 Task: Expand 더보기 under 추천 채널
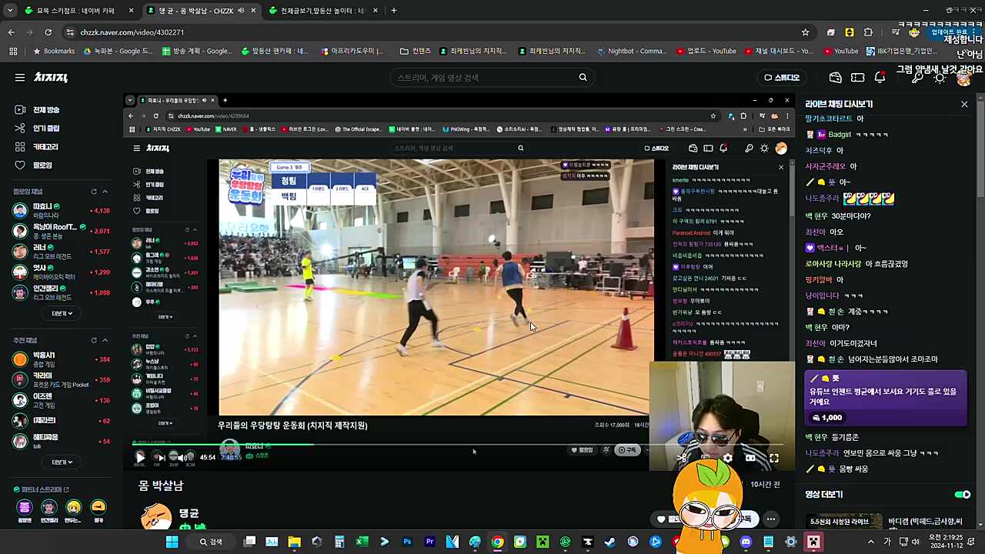pyautogui.click(x=62, y=462)
